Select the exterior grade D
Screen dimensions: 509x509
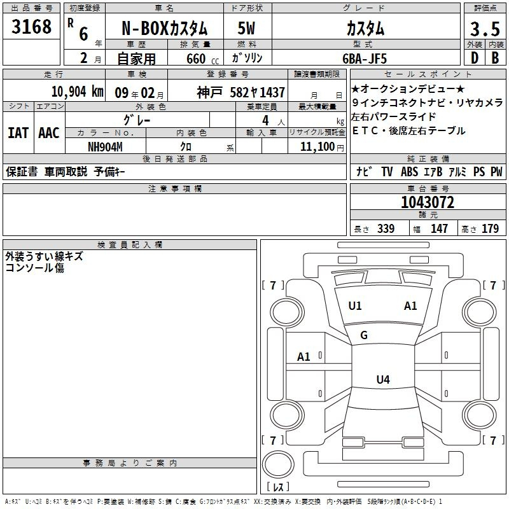(475, 58)
